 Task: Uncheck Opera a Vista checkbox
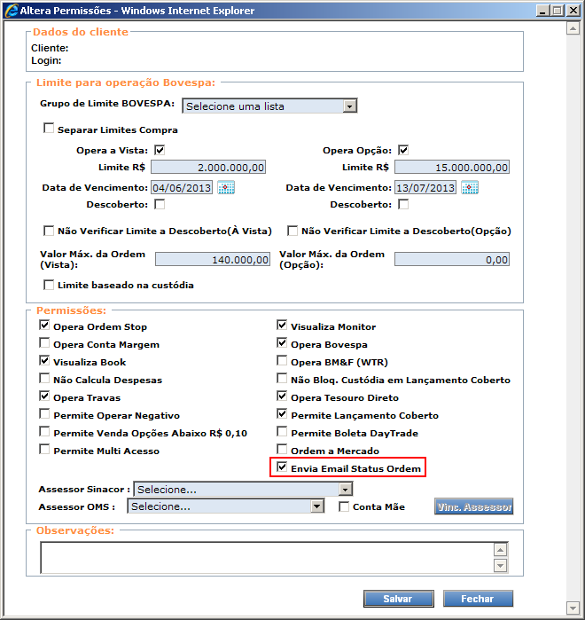[160, 150]
